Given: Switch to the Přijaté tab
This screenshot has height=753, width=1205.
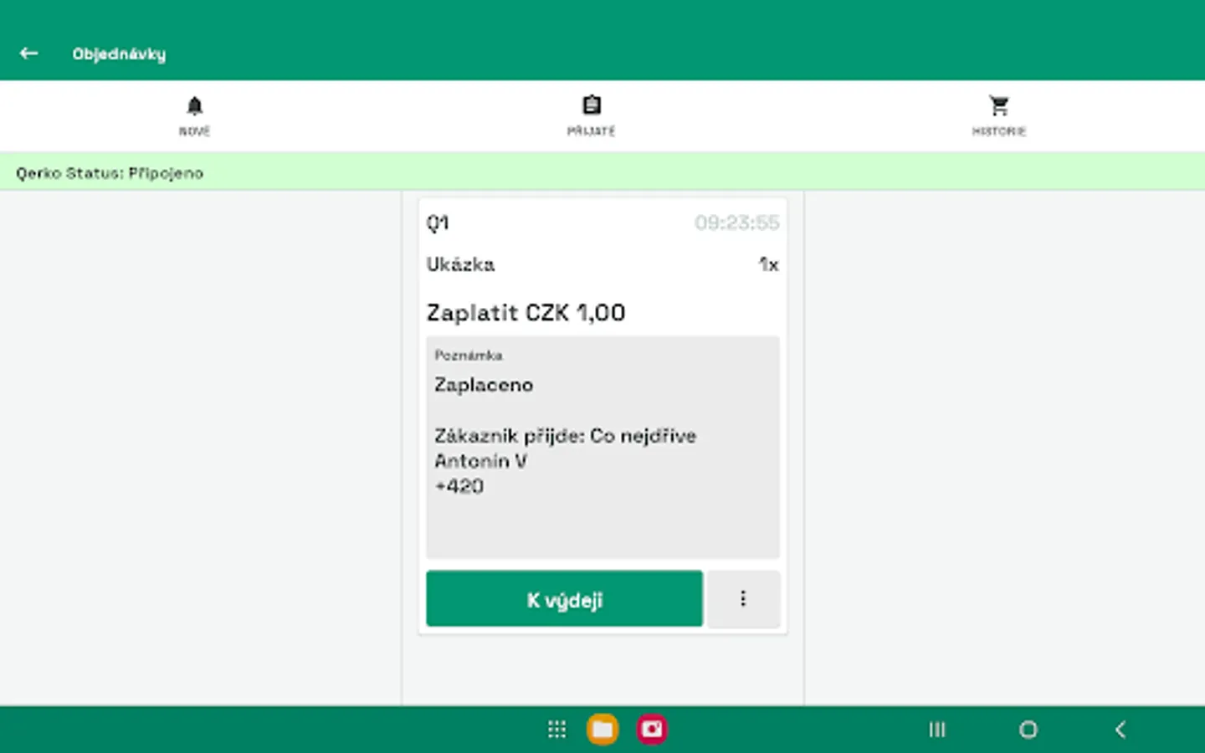Looking at the screenshot, I should click(x=592, y=116).
